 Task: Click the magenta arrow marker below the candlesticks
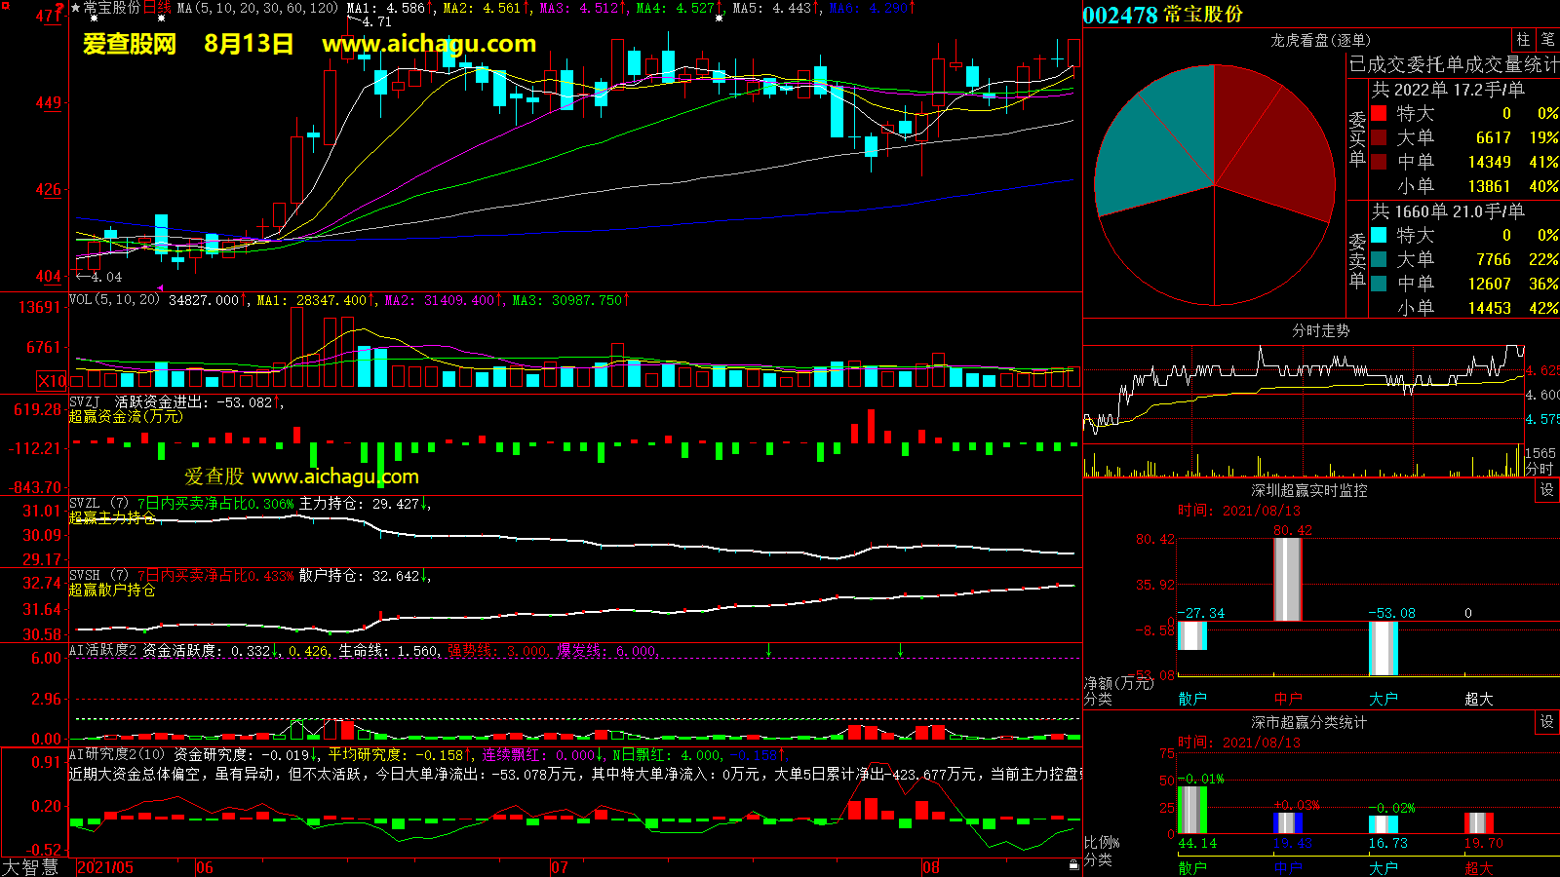[161, 287]
